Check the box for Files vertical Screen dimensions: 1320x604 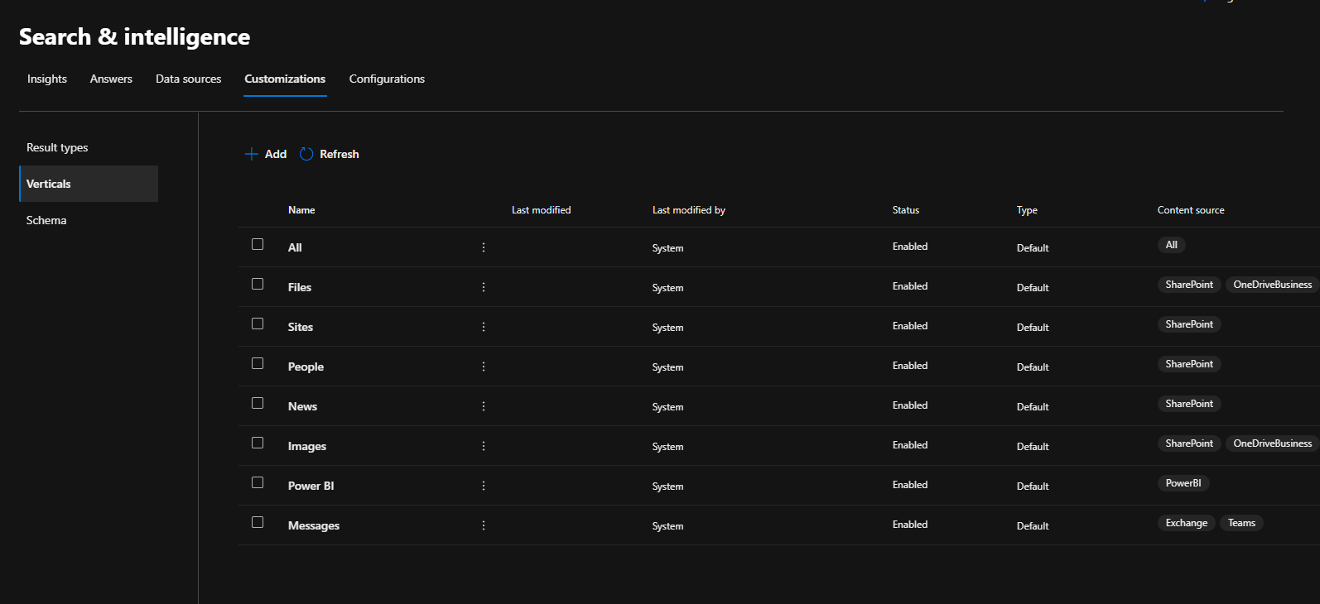coord(258,284)
